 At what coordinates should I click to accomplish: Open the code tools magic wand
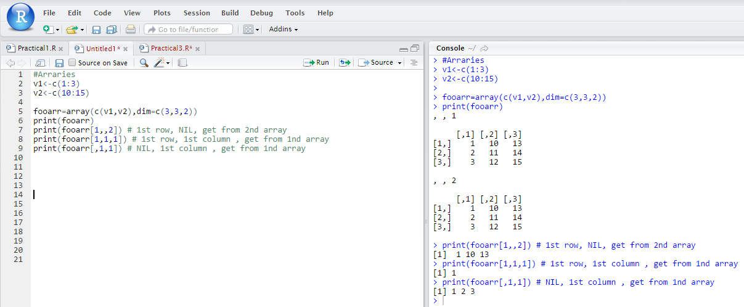160,62
